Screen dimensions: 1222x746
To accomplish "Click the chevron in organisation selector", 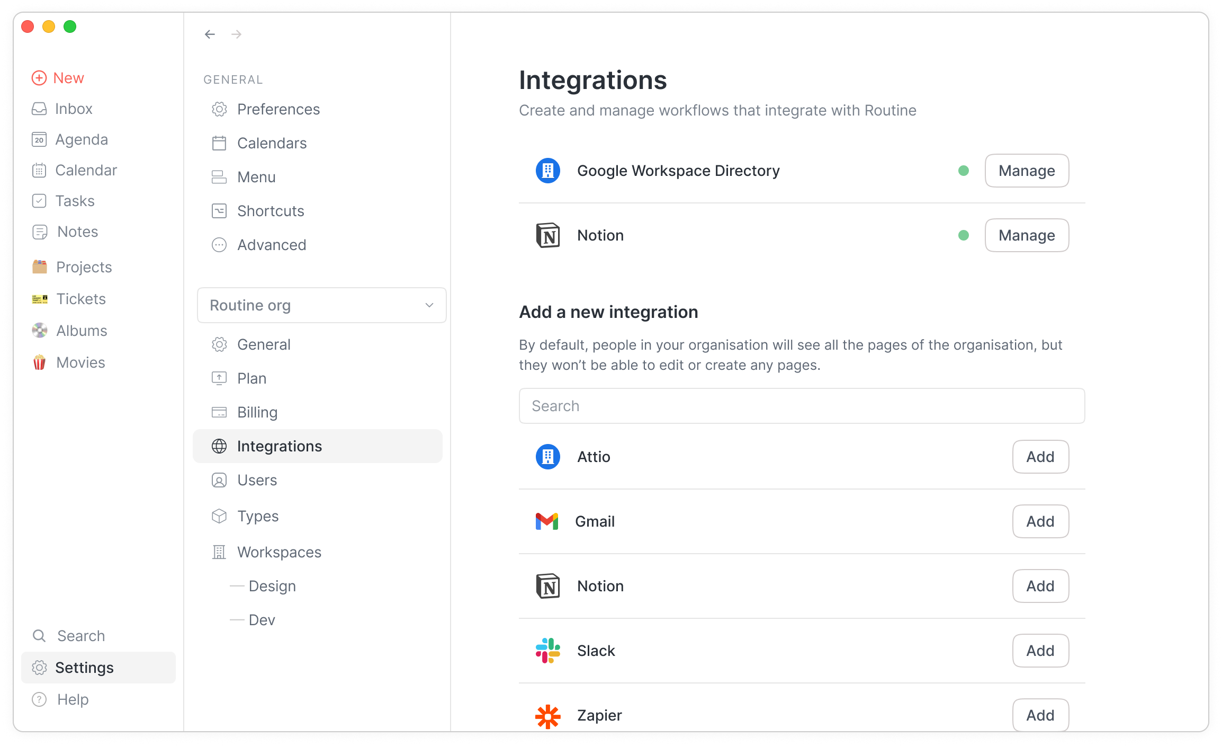I will point(429,305).
